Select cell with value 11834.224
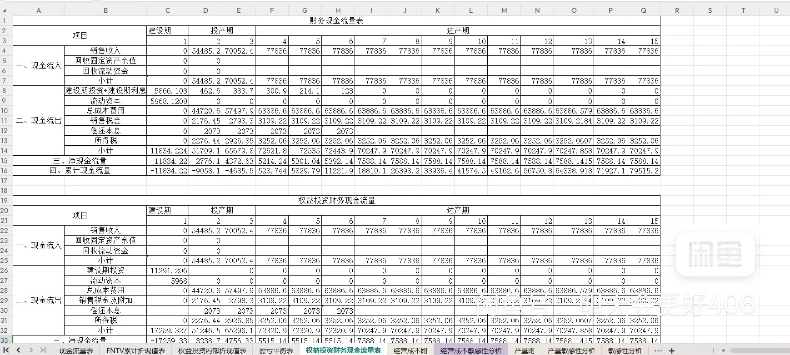The width and height of the screenshot is (790, 355). coord(168,151)
